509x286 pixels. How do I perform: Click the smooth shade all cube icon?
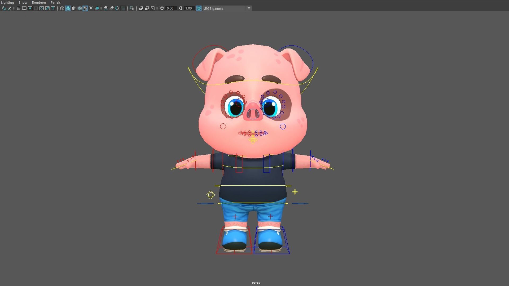coord(68,8)
